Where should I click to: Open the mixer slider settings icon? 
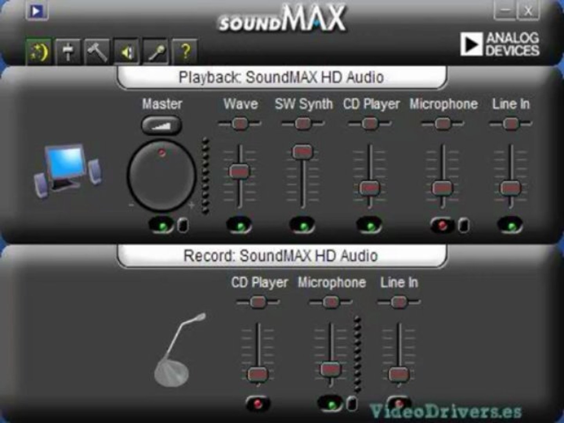click(69, 51)
